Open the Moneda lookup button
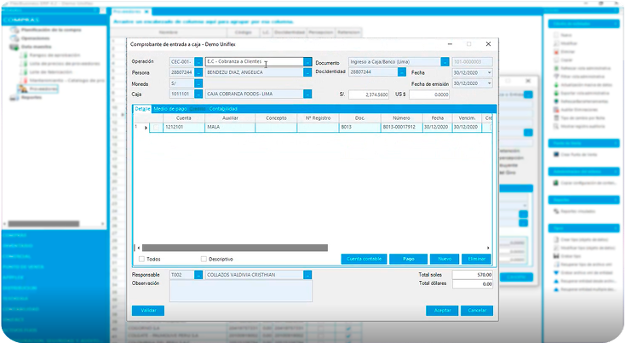The width and height of the screenshot is (626, 343). [x=198, y=84]
